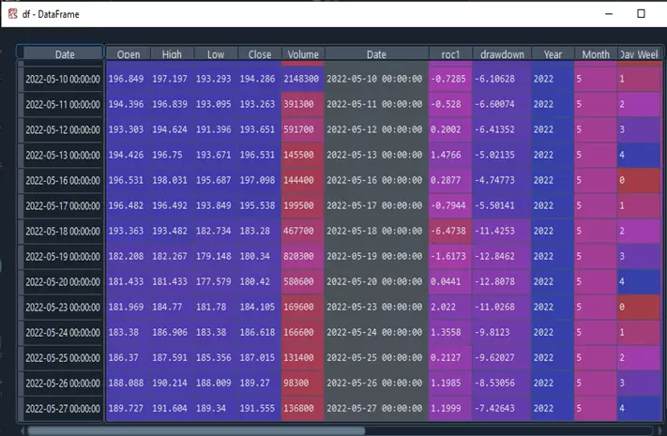
Task: Select Close cell 193.651
Action: [x=259, y=129]
